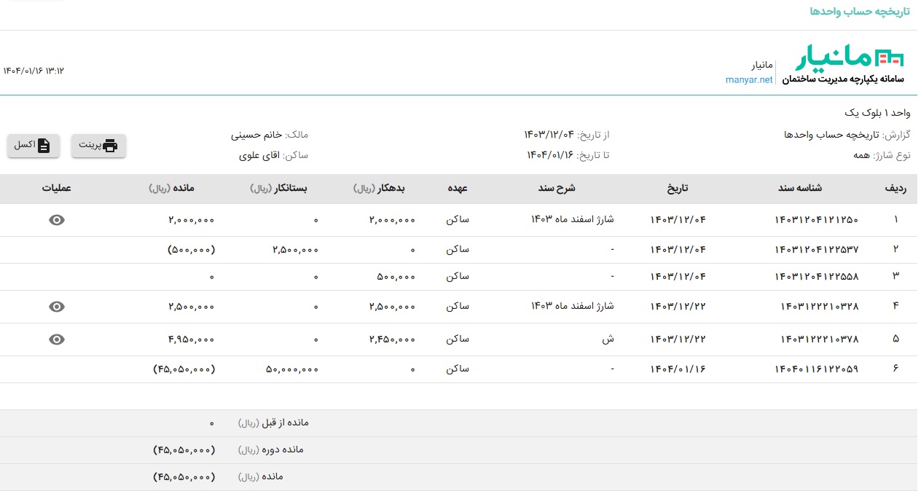
Task: Click the مانده از قبل summary row label
Action: tap(273, 423)
